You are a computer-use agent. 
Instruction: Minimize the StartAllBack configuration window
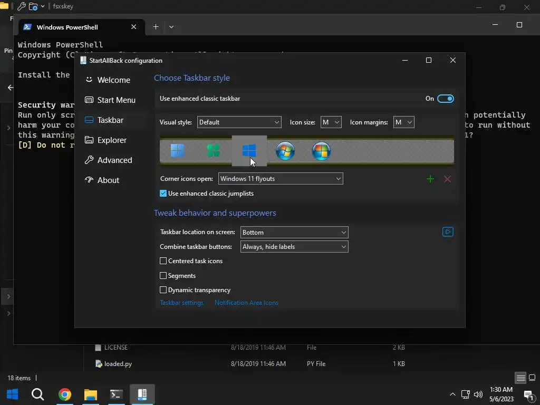click(x=405, y=60)
